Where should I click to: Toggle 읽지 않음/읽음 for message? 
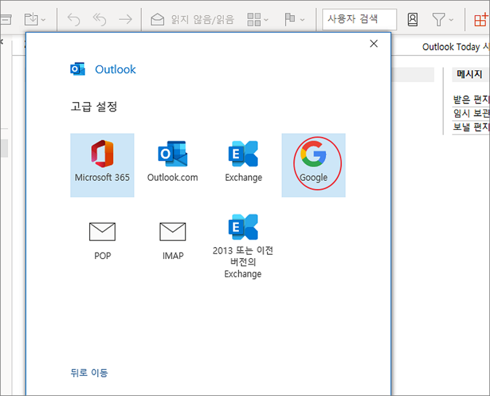click(x=192, y=19)
